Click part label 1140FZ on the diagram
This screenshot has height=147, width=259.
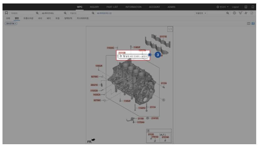pyautogui.click(x=142, y=108)
